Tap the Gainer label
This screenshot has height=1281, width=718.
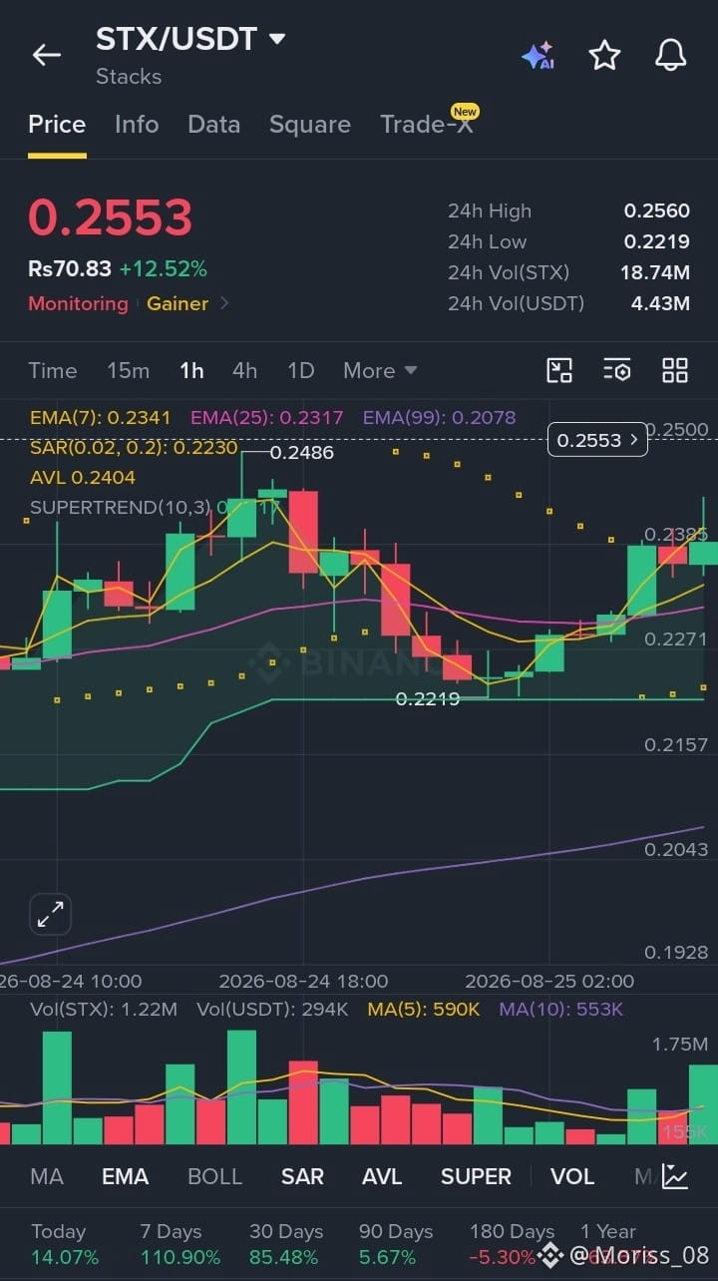pos(178,303)
